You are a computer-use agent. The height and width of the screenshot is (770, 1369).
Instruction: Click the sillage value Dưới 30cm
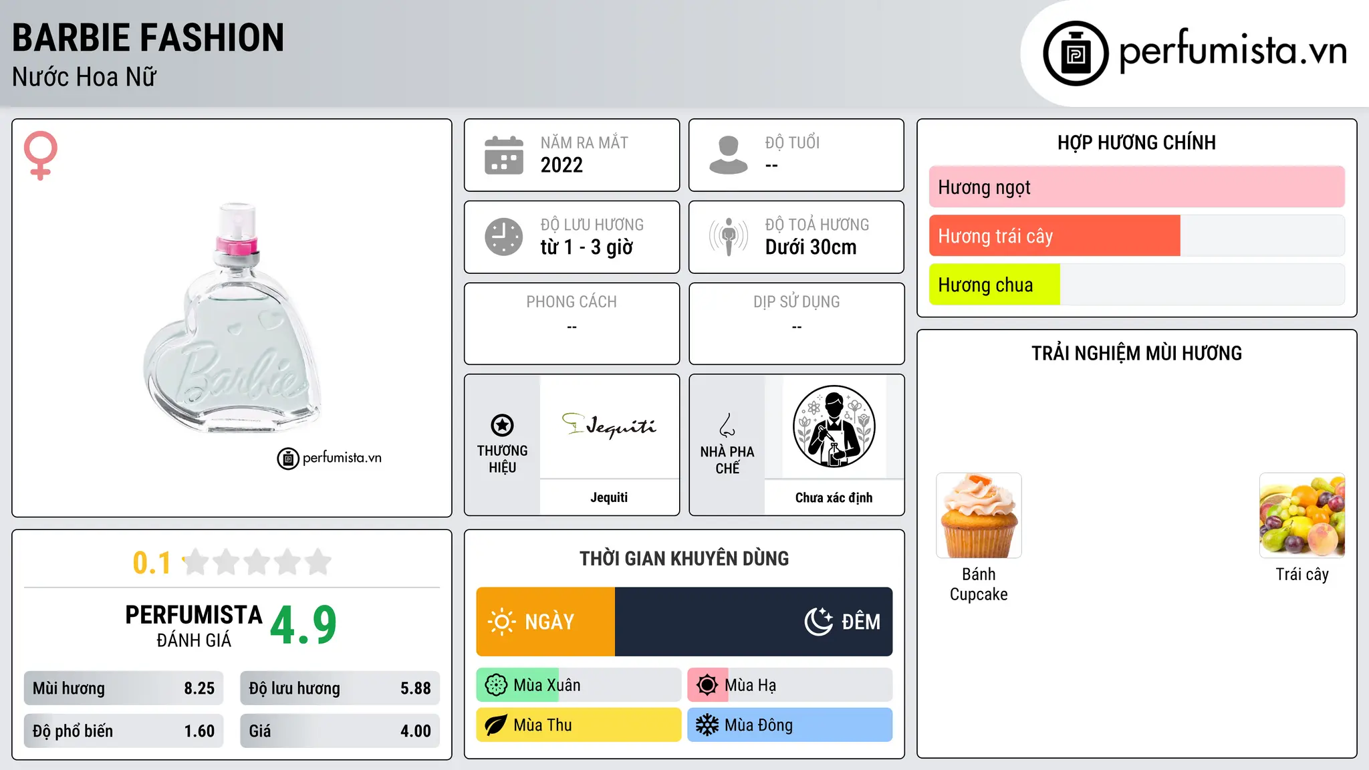[x=811, y=247]
